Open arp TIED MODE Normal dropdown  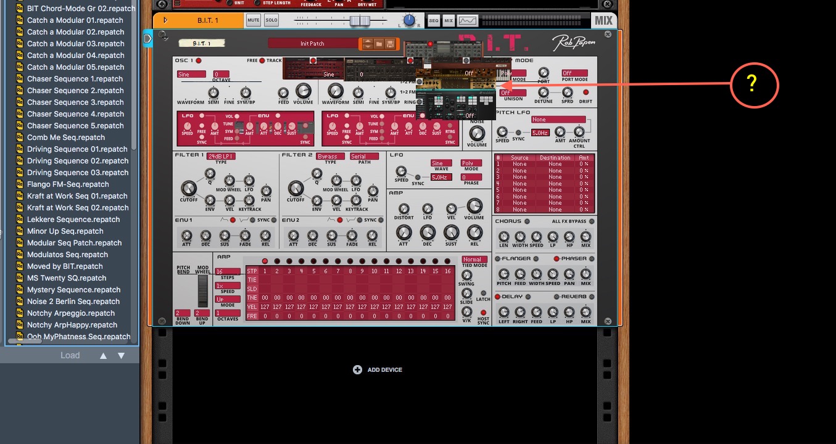pos(474,260)
